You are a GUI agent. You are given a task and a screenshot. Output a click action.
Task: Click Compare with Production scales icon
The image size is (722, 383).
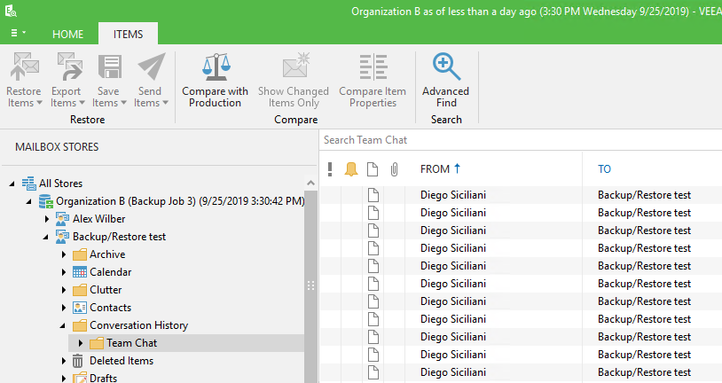point(216,67)
